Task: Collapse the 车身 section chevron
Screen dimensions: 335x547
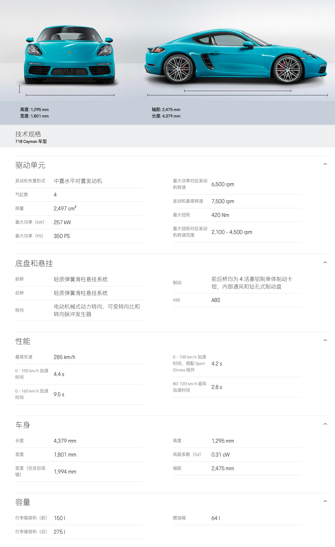Action: tap(325, 424)
